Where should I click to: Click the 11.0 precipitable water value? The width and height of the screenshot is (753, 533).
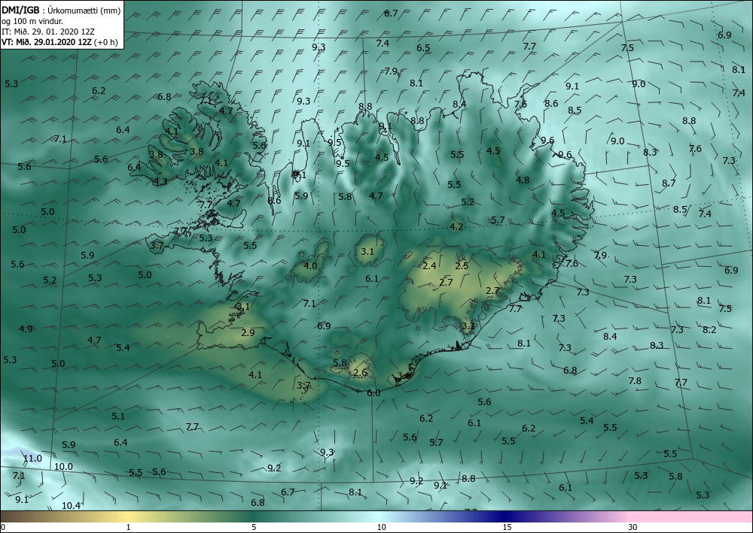32,459
